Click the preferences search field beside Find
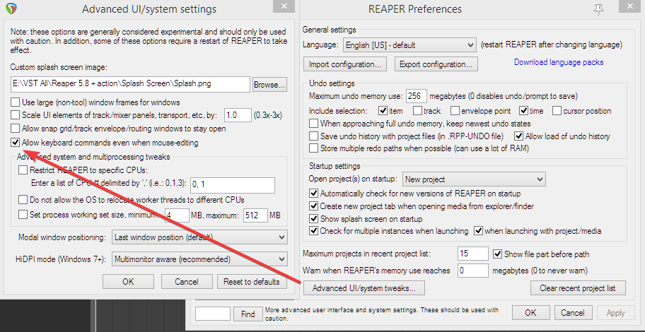 pos(213,314)
